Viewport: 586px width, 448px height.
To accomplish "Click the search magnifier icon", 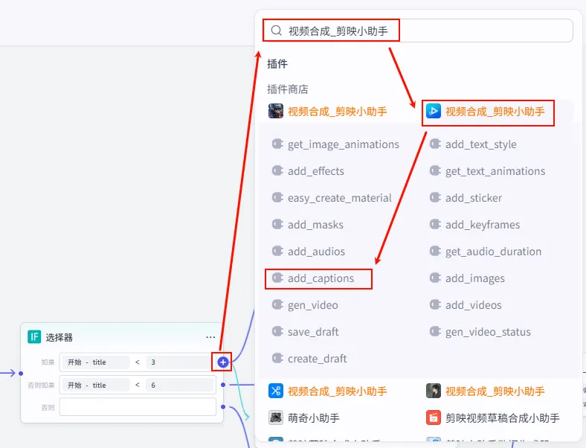I will coord(276,31).
